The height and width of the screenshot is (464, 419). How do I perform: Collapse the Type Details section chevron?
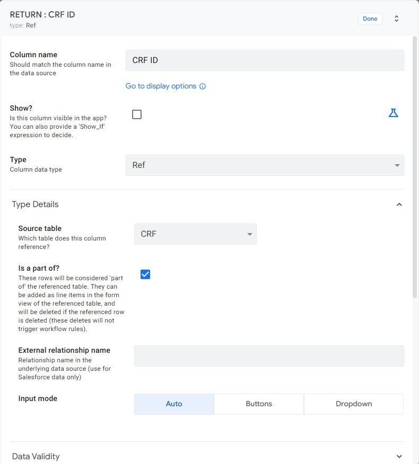pos(399,204)
